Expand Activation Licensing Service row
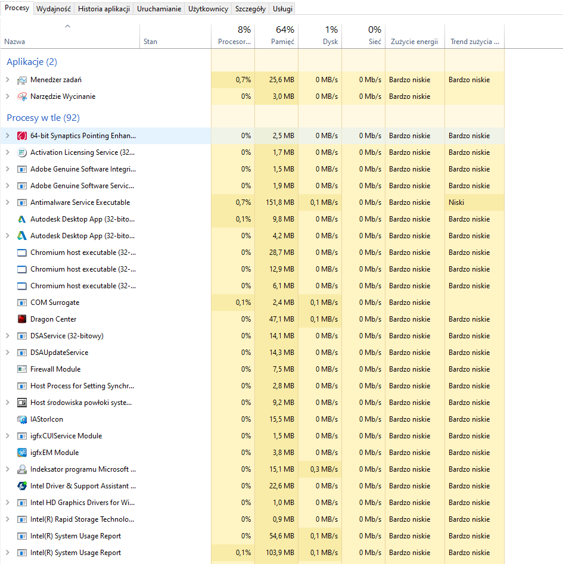 tap(8, 152)
